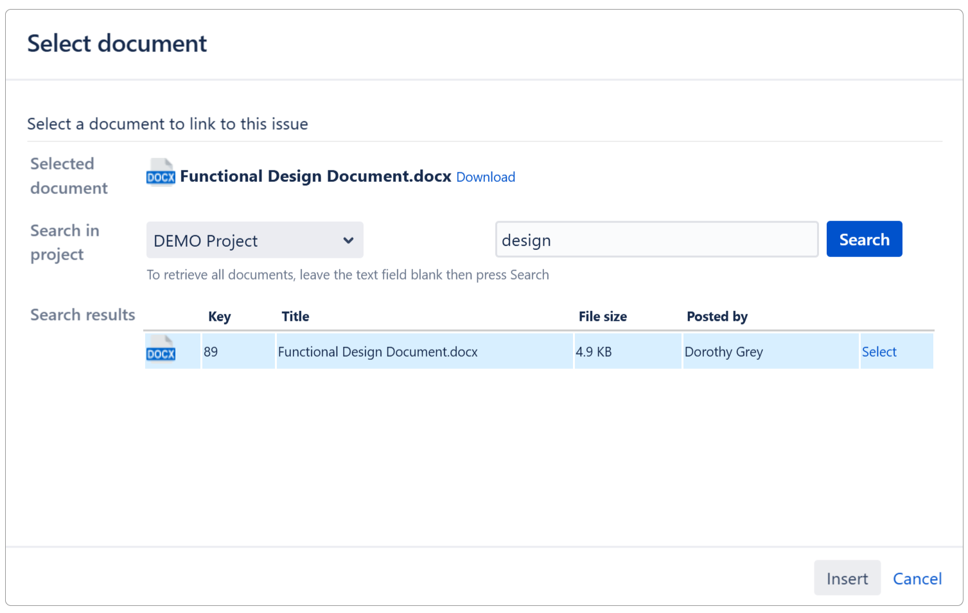Click the File size column header
The image size is (968, 613).
(x=602, y=316)
